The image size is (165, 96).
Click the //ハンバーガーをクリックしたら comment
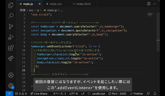(51, 42)
